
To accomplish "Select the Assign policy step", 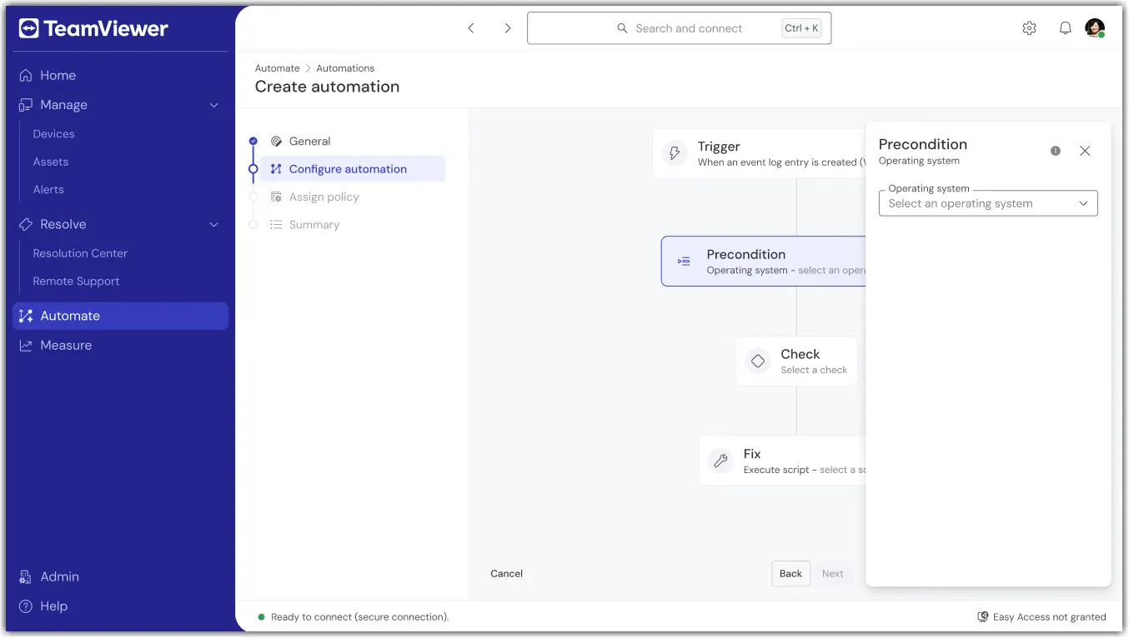I will [x=314, y=197].
